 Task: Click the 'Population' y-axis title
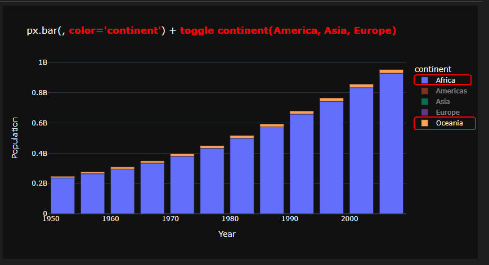click(x=15, y=138)
